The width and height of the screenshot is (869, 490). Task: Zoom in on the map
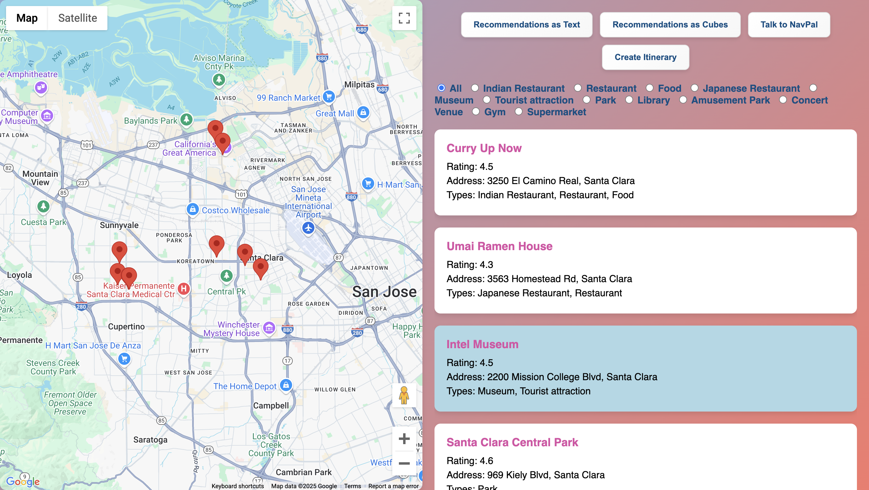click(x=404, y=439)
